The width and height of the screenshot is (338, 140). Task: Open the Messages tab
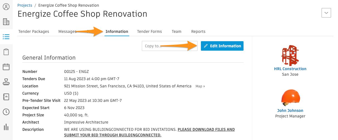67,31
